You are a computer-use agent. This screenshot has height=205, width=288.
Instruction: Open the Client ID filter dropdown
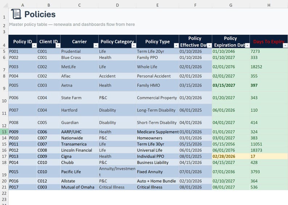[58, 45]
